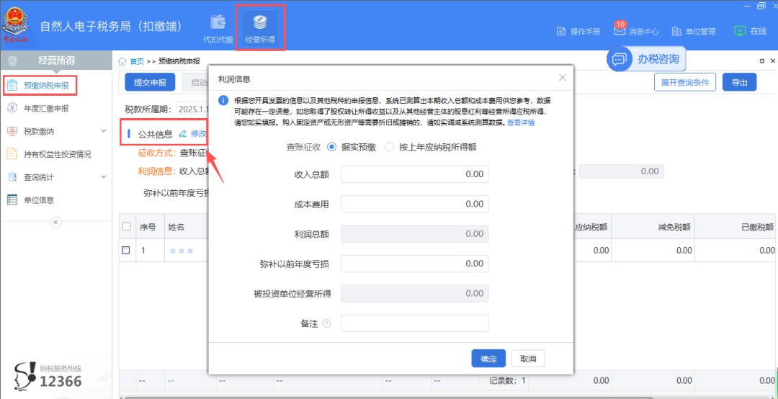Open 单位管理 building icon
The width and height of the screenshot is (778, 399).
(676, 32)
